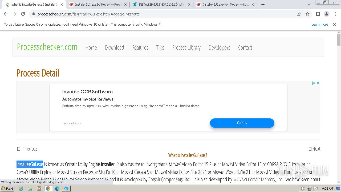Open the tab search dropdown
The width and height of the screenshot is (341, 192).
point(309,5)
